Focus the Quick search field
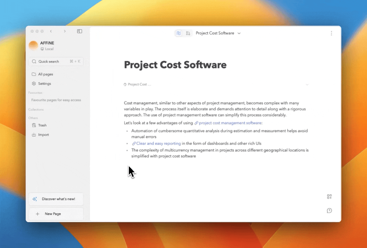The width and height of the screenshot is (367, 248). (56, 61)
